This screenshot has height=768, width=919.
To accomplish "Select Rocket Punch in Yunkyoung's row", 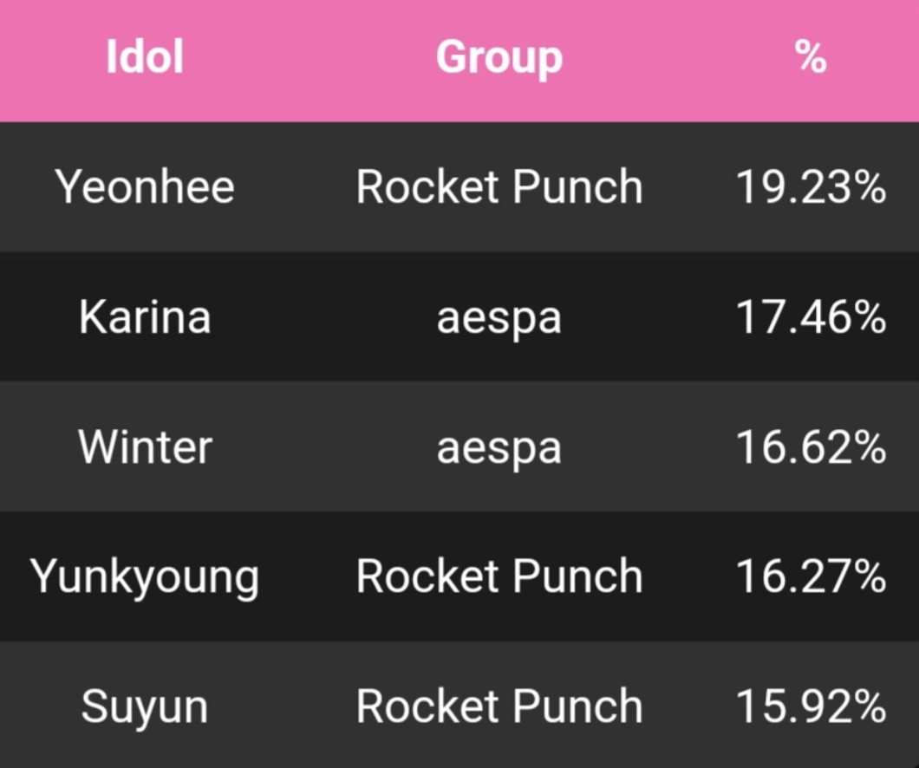I will (499, 577).
